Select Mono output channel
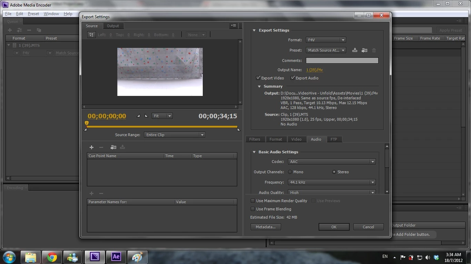Viewport: 471px width, 264px height. tap(290, 172)
